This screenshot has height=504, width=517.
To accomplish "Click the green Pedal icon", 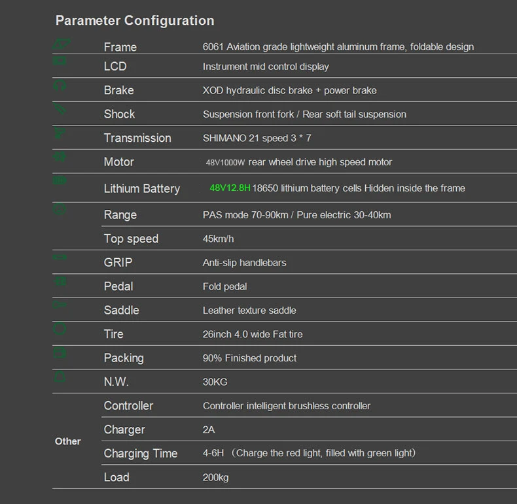I will [x=60, y=281].
